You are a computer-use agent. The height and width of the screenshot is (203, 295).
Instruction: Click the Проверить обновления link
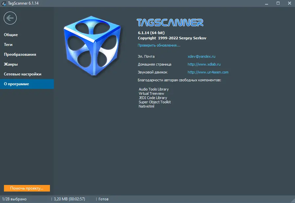point(159,45)
